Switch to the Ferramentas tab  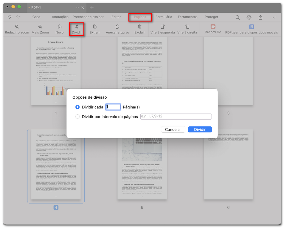click(187, 17)
